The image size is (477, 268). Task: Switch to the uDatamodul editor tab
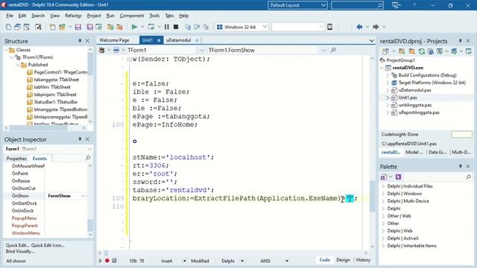(179, 40)
